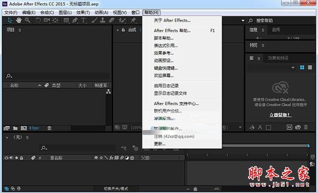
Task: Toggle audio speaker column in timeline header
Action: (x=11, y=158)
